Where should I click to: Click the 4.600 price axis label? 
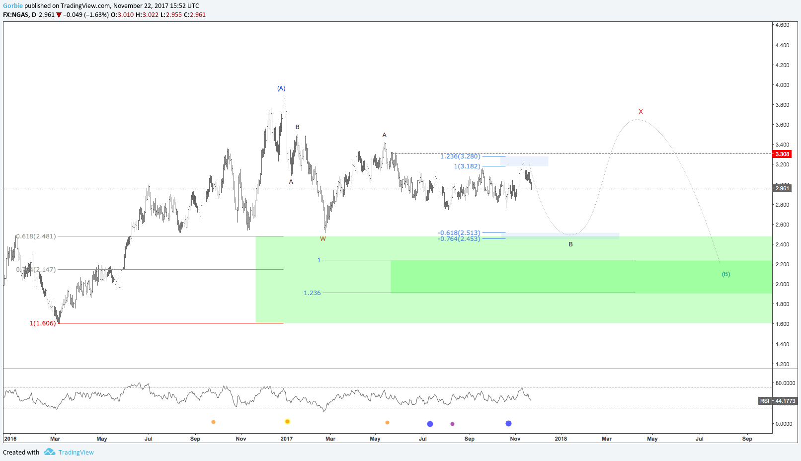click(x=782, y=25)
